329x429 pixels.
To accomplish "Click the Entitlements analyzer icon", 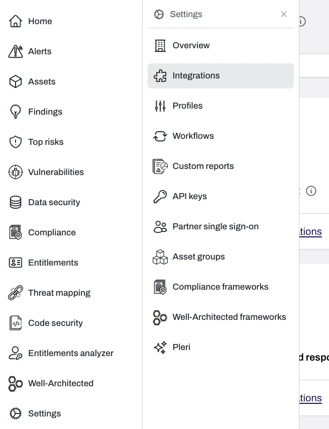I will (16, 353).
